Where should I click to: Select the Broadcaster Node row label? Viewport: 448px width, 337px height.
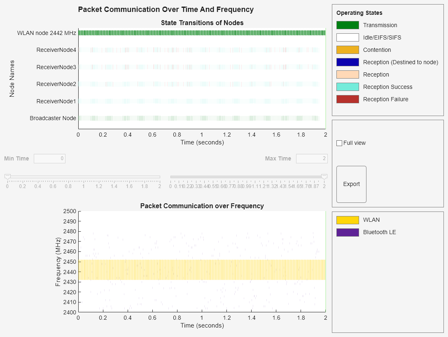(53, 118)
